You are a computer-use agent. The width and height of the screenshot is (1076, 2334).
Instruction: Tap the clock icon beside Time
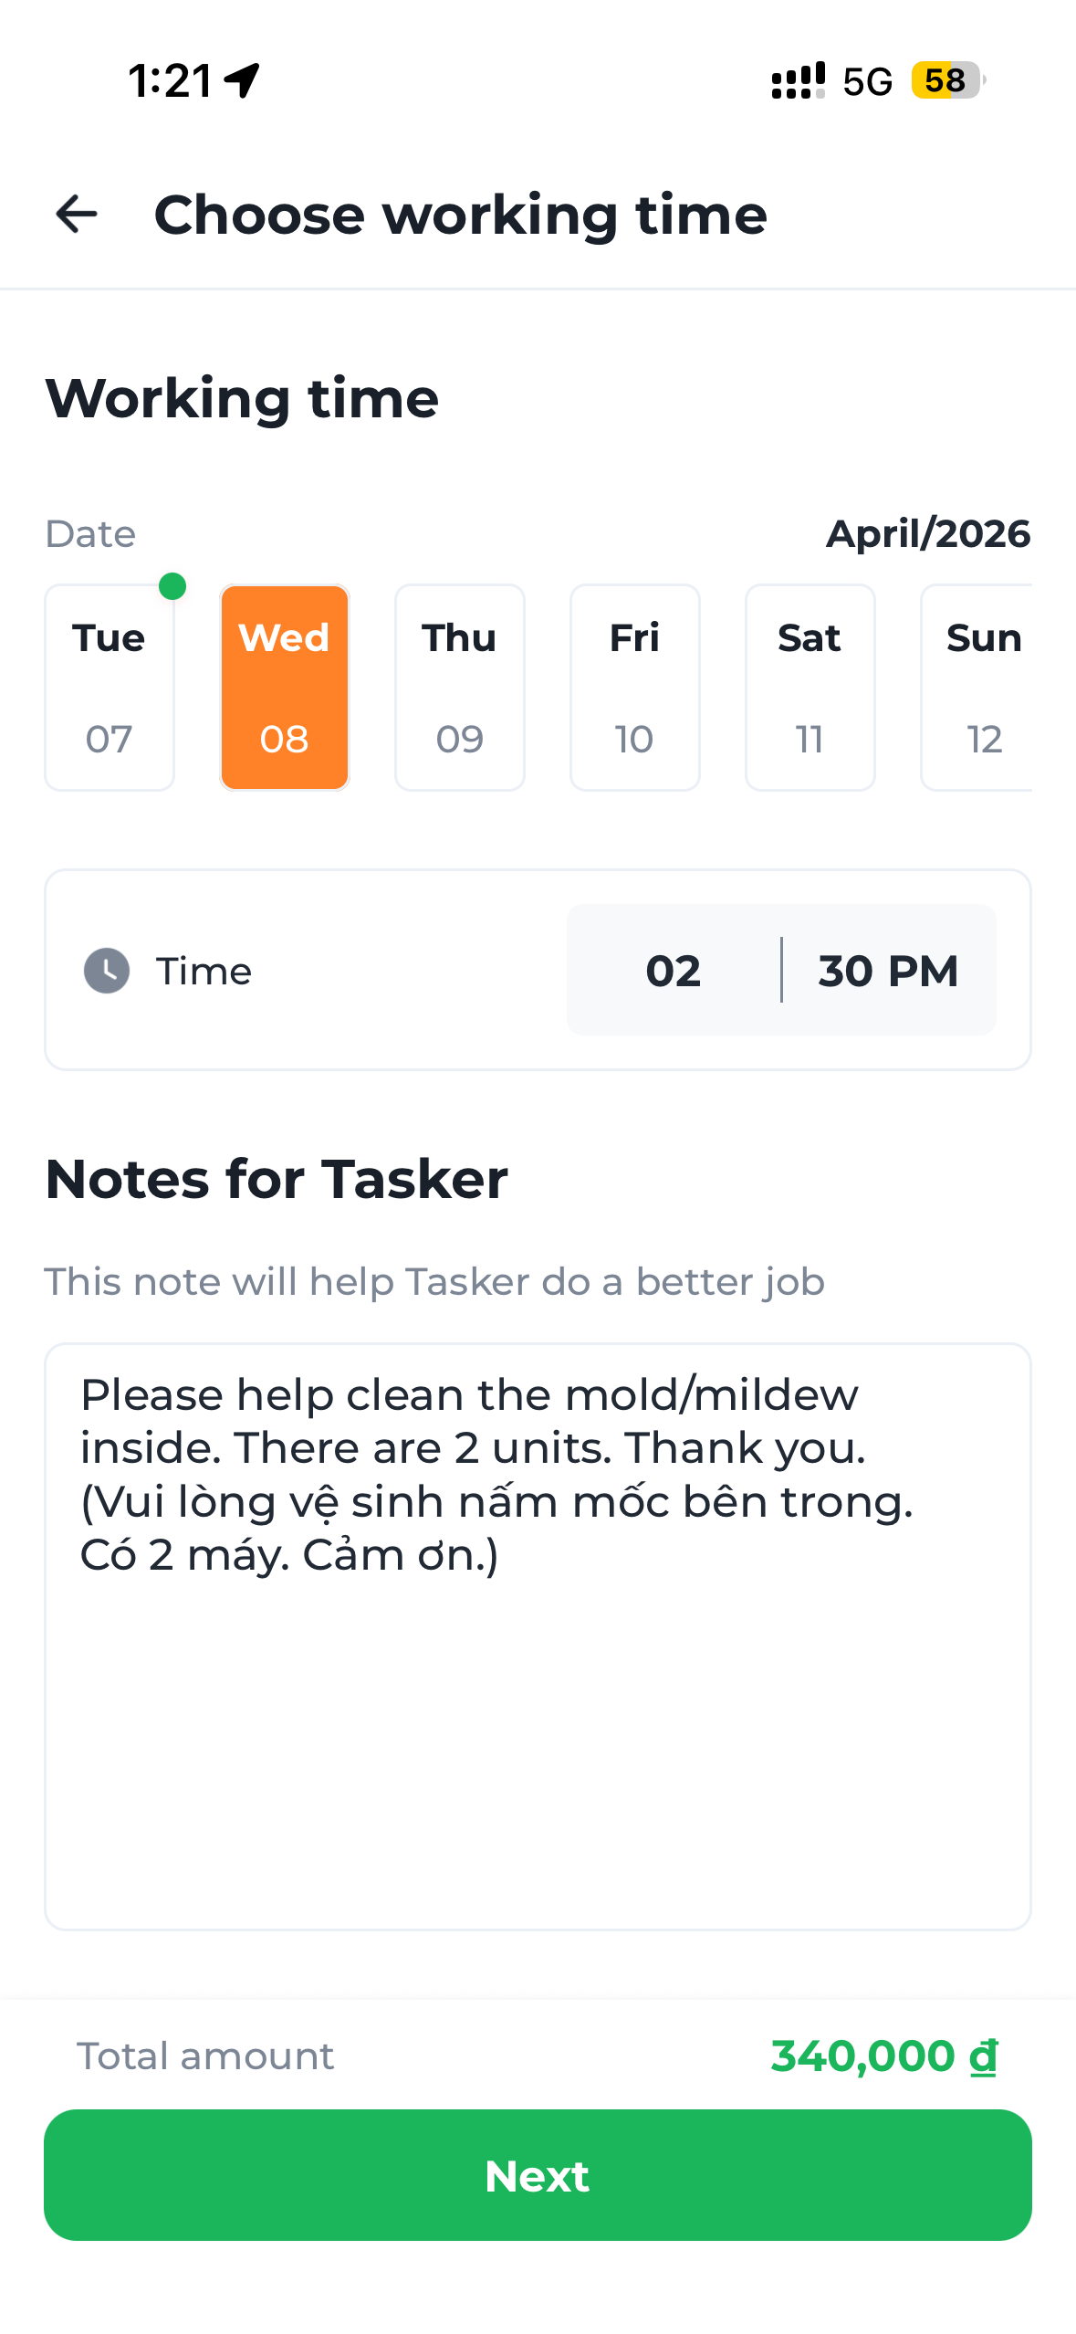click(x=107, y=970)
